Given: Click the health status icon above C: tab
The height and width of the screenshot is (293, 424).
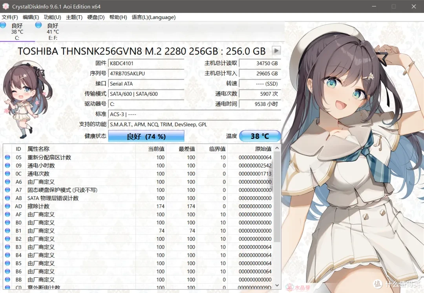Looking at the screenshot, I should click(x=3, y=25).
